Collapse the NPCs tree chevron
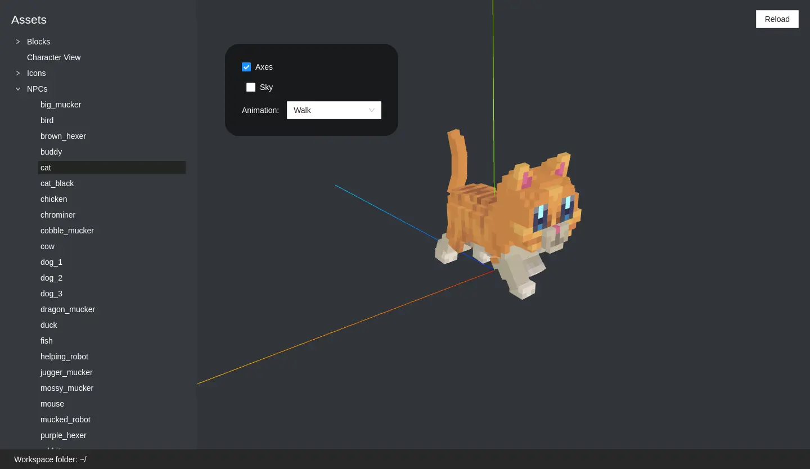This screenshot has height=469, width=810. pyautogui.click(x=18, y=89)
